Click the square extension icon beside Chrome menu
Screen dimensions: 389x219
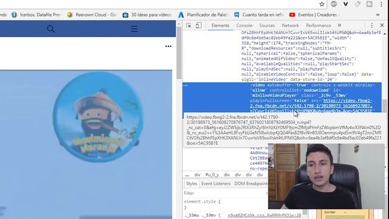(370, 4)
